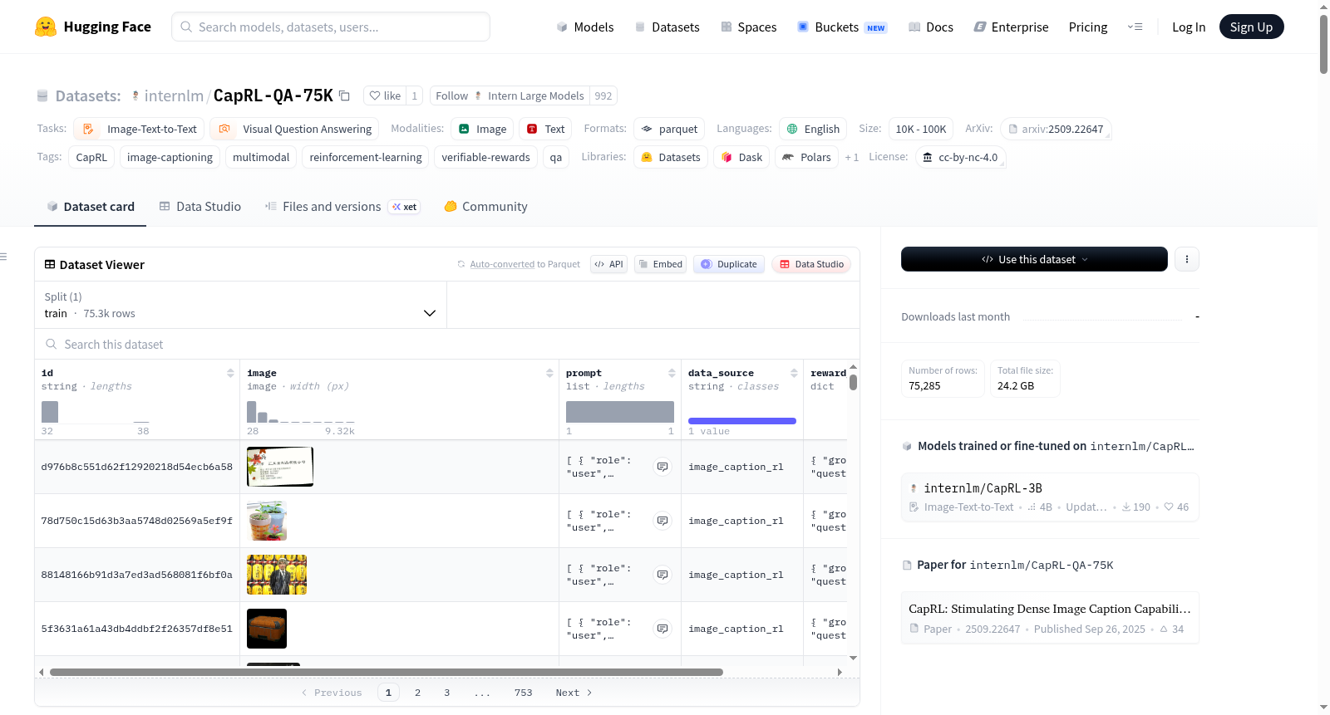Open chat view for row 5f3631a prompt
Viewport: 1330px width, 715px height.
(663, 629)
